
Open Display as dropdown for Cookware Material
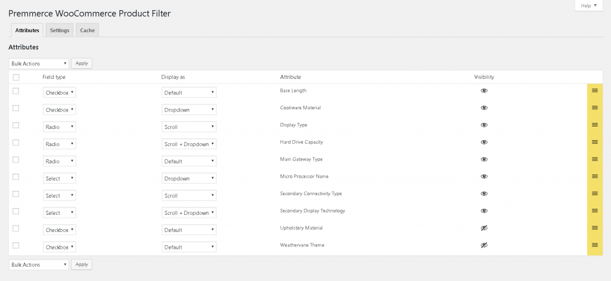pos(189,110)
